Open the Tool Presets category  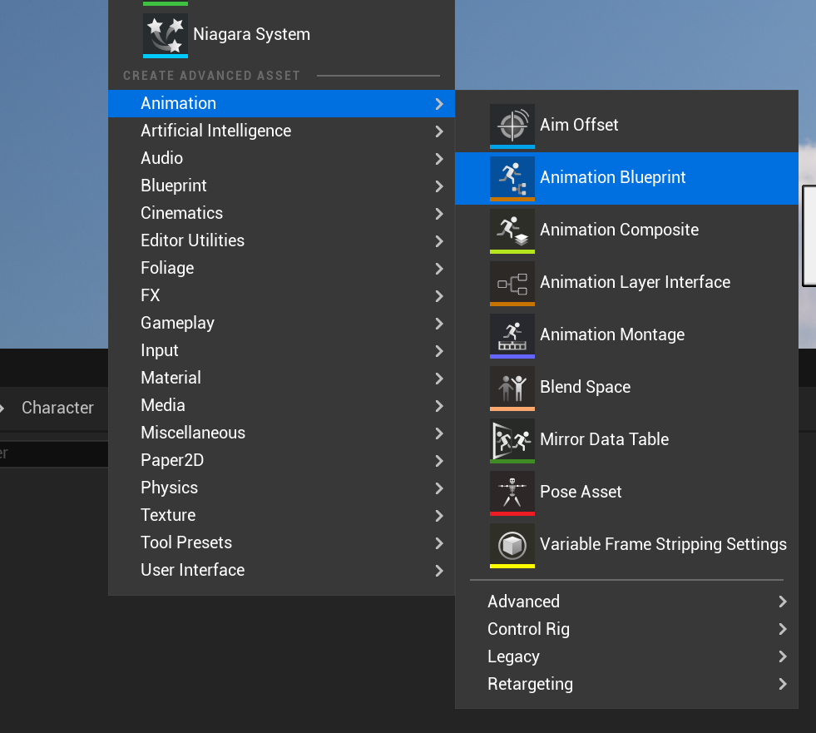click(x=281, y=543)
